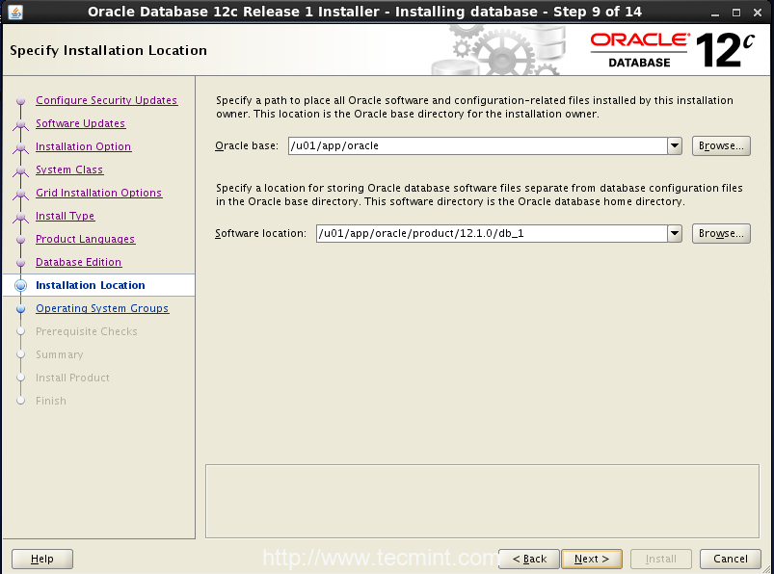Screen dimensions: 774x574
Task: Close the installer window
Action: click(758, 13)
